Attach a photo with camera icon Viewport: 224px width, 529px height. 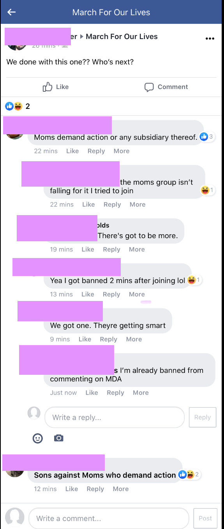tap(59, 438)
